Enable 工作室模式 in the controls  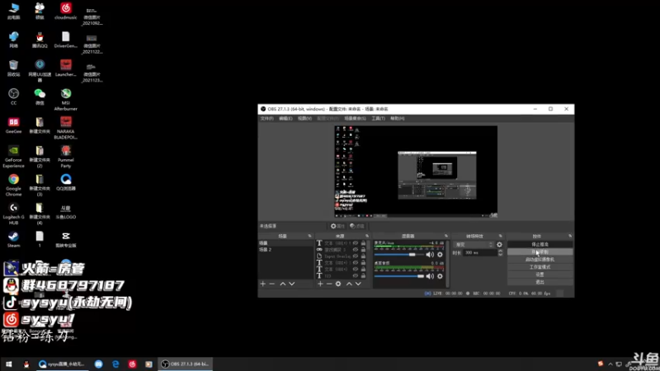click(x=540, y=267)
